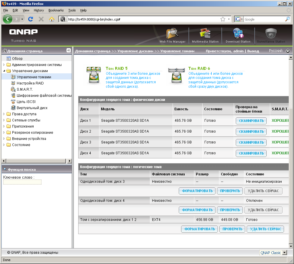Click Сканировать for Диск 3
Viewport: 294px width, 264px height.
(x=251, y=142)
